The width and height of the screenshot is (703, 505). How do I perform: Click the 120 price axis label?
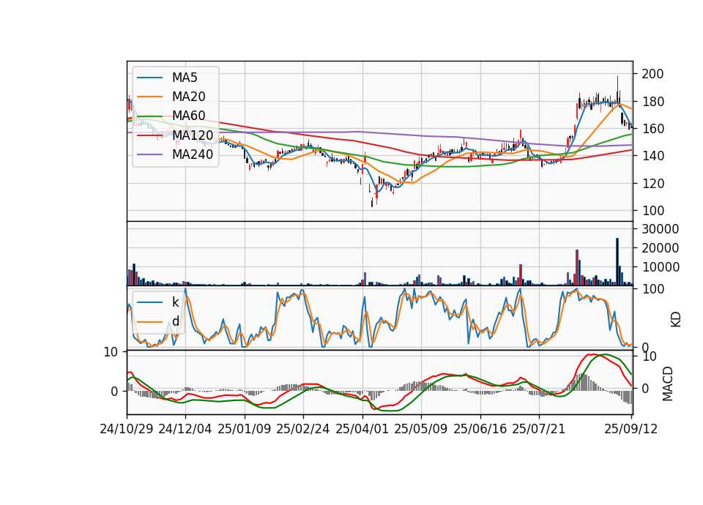tap(652, 184)
